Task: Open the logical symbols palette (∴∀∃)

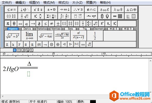Action: [x=78, y=9]
